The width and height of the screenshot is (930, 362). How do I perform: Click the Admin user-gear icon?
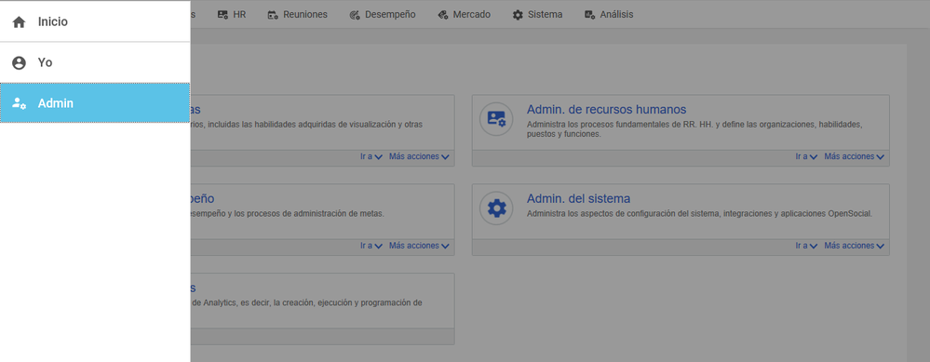tap(19, 103)
